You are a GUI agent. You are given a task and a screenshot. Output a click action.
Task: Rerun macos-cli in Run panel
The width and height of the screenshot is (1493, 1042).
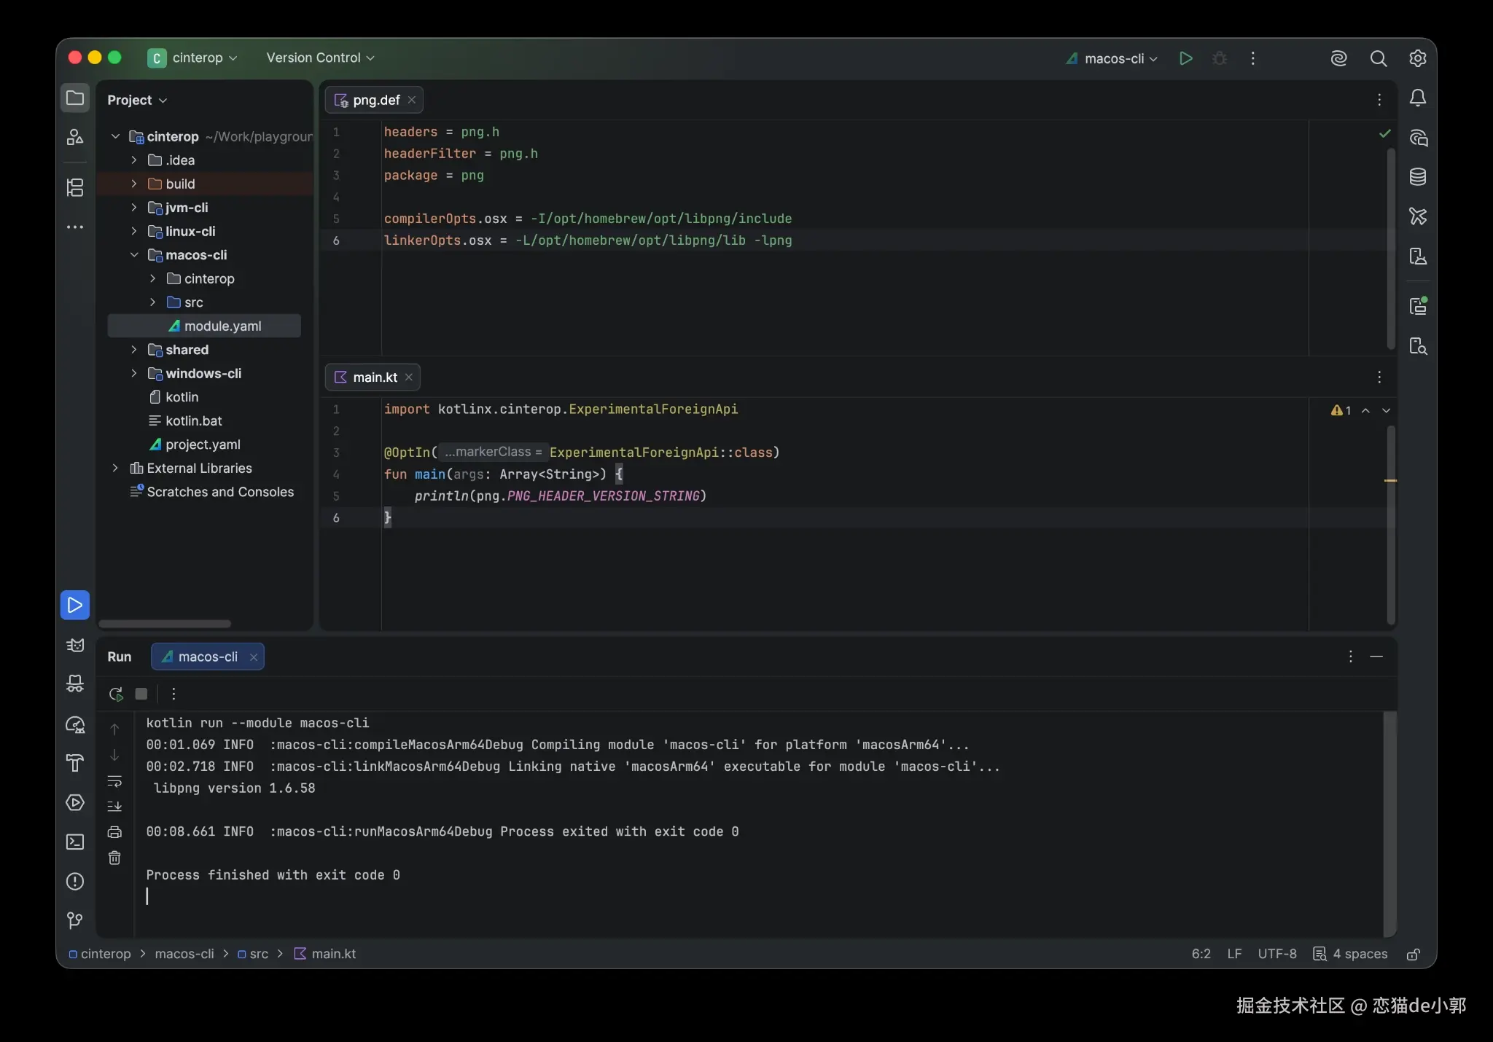tap(116, 694)
